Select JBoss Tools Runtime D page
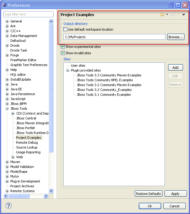The height and width of the screenshot is (214, 190). click(32, 133)
